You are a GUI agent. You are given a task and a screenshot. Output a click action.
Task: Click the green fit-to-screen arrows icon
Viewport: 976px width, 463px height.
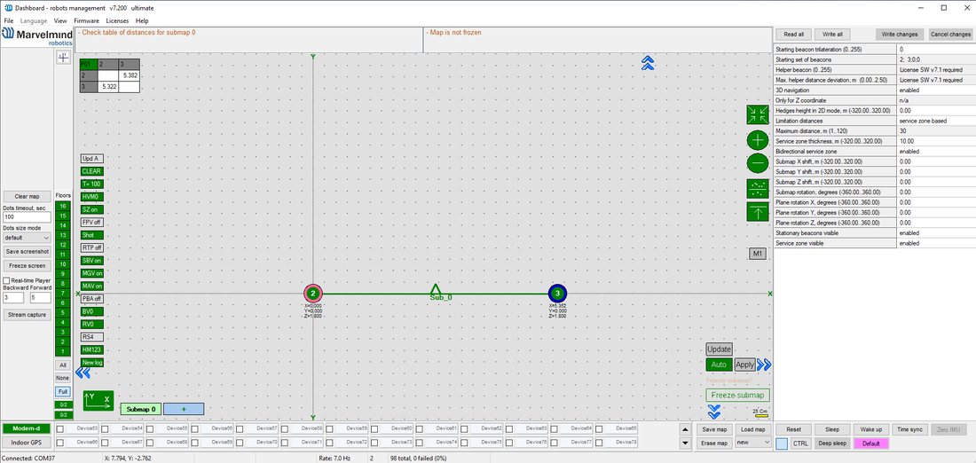758,114
